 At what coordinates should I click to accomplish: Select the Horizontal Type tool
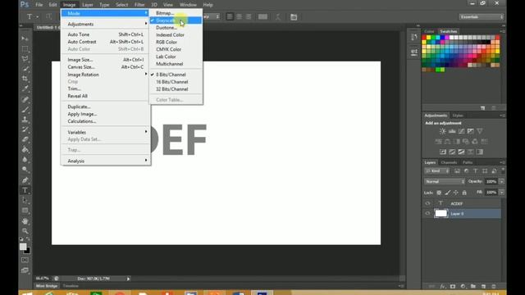click(x=25, y=190)
